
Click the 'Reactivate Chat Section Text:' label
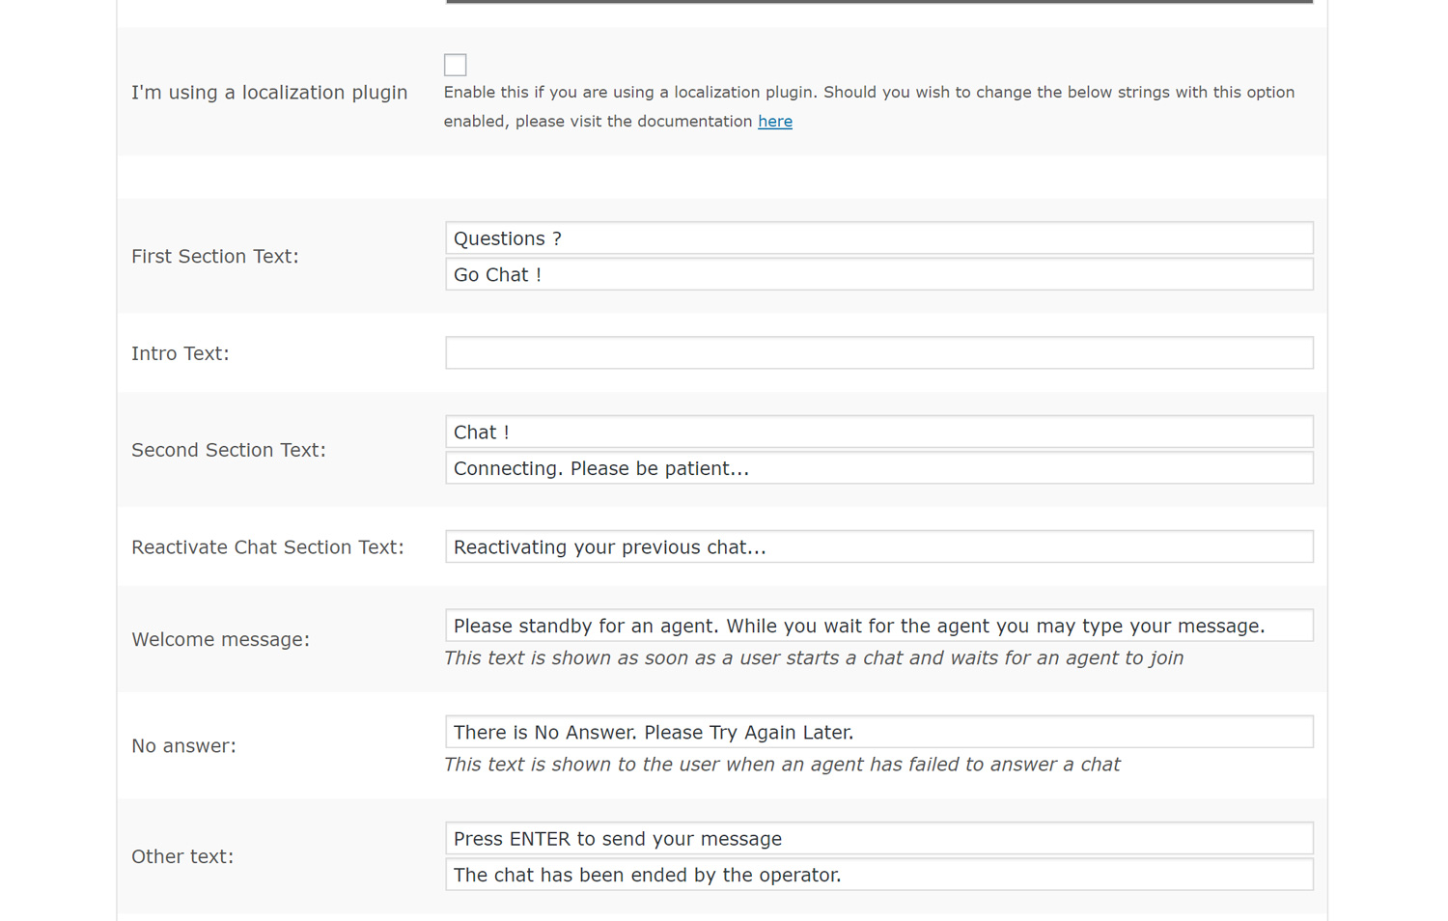[267, 547]
